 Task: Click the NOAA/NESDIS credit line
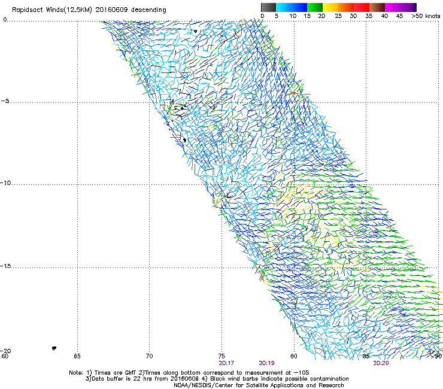(259, 385)
